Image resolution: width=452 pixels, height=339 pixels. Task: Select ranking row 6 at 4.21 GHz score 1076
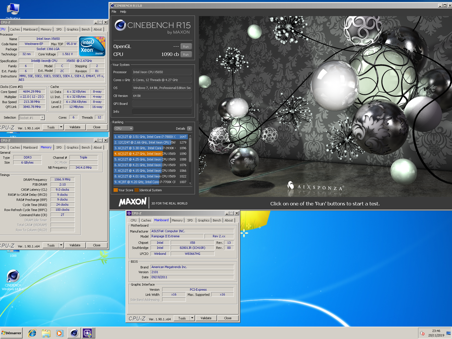point(151,165)
